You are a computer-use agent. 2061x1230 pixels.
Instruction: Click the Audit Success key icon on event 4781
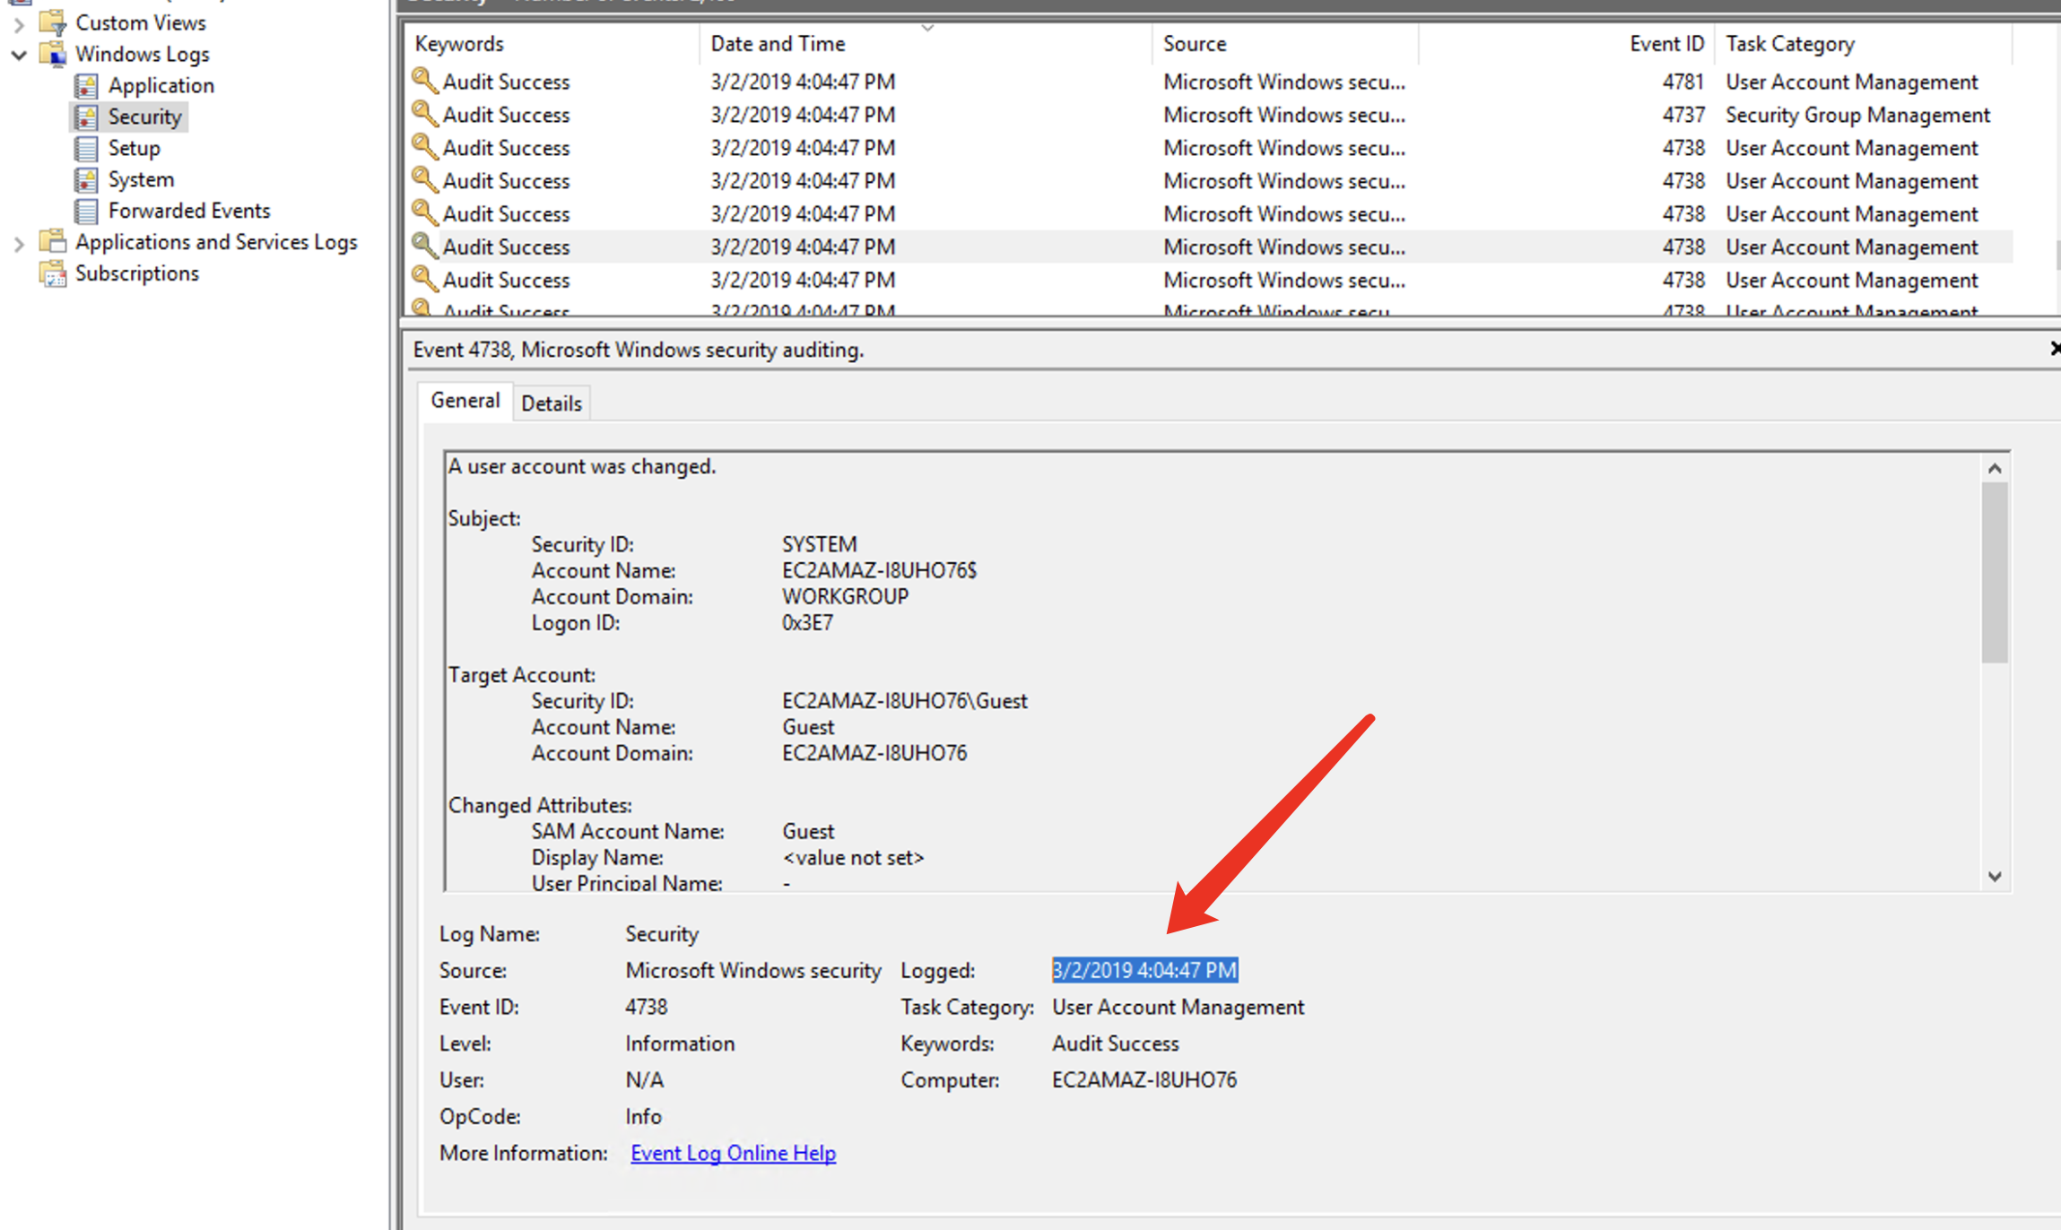tap(425, 82)
